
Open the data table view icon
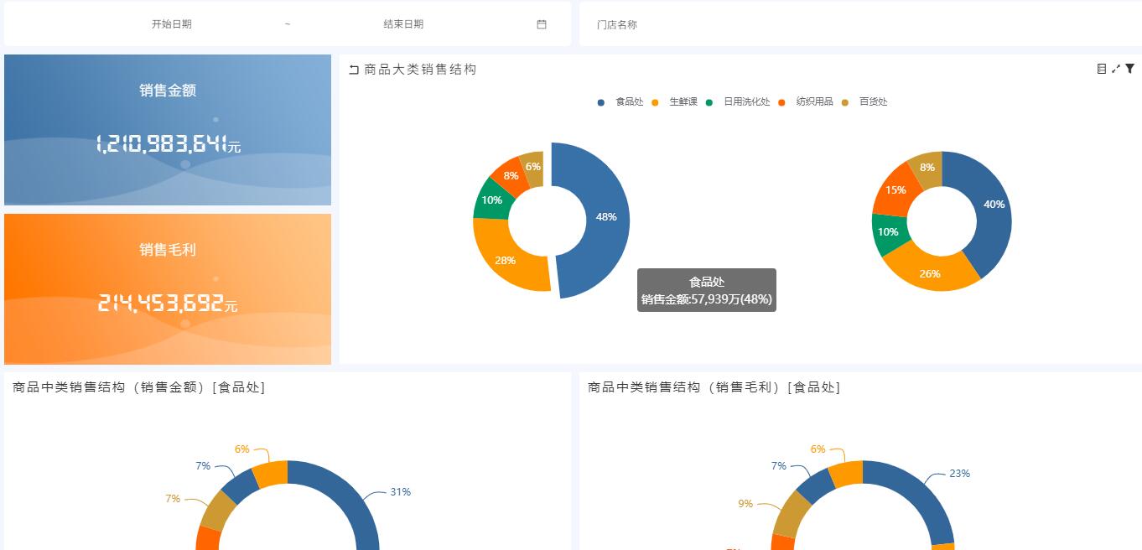click(x=1101, y=69)
